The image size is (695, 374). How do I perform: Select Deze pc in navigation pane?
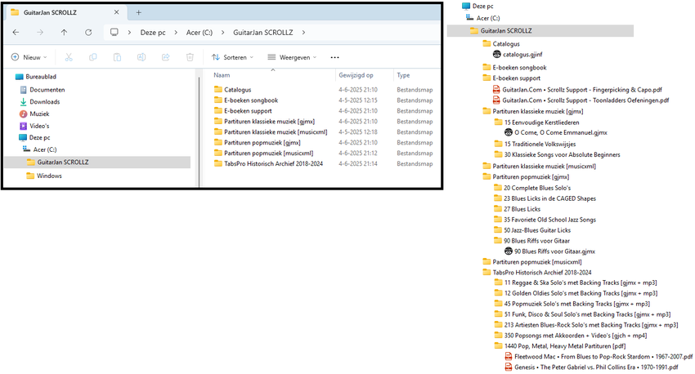(x=34, y=137)
